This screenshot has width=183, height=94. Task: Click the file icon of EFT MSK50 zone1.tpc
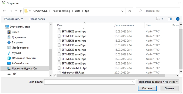tap(59, 59)
